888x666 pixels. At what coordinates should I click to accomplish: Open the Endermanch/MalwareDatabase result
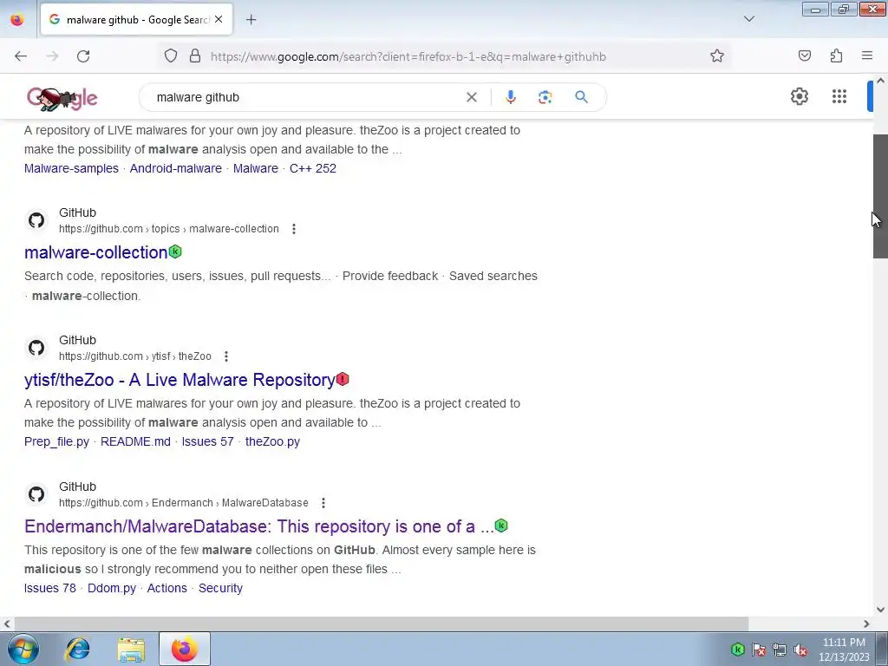(258, 526)
